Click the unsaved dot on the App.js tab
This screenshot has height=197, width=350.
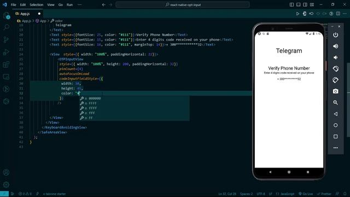[x=39, y=14]
